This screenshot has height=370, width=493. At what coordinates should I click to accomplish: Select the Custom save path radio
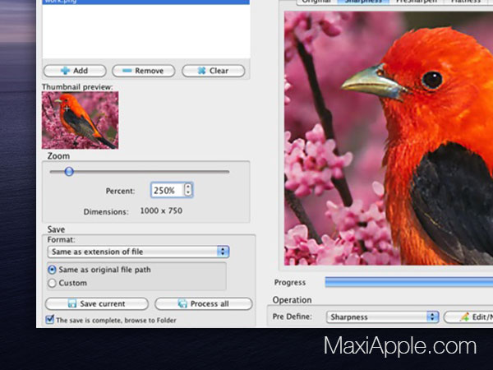click(52, 283)
